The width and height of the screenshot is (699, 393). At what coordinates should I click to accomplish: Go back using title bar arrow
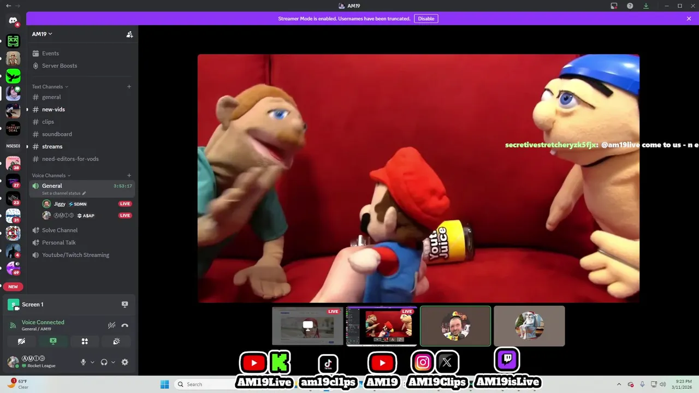pyautogui.click(x=8, y=6)
